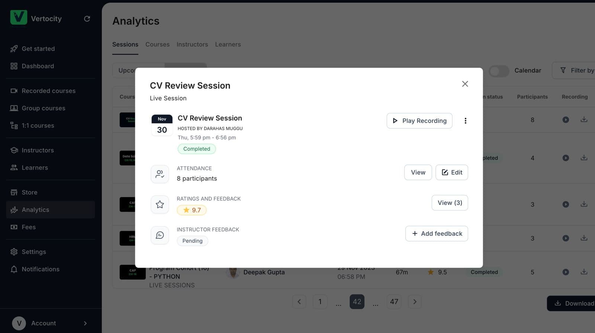This screenshot has width=595, height=333.
Task: Click the refresh icon beside Vertocity
Action: (87, 19)
